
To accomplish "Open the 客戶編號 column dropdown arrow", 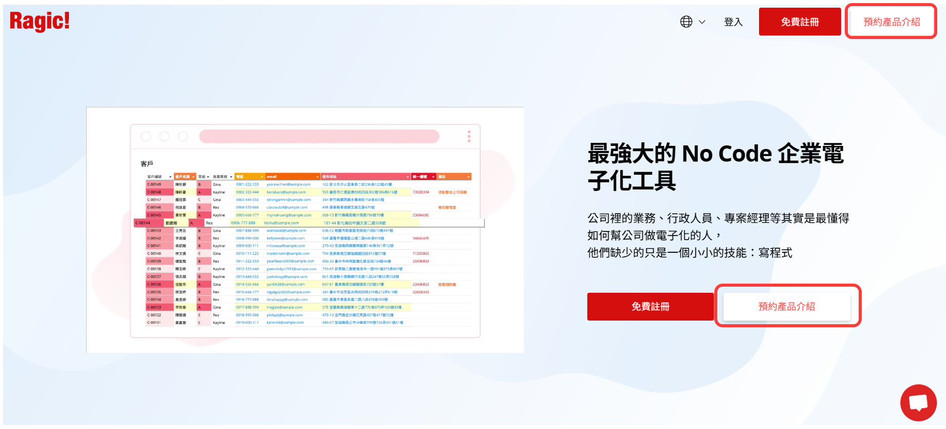I will [170, 177].
